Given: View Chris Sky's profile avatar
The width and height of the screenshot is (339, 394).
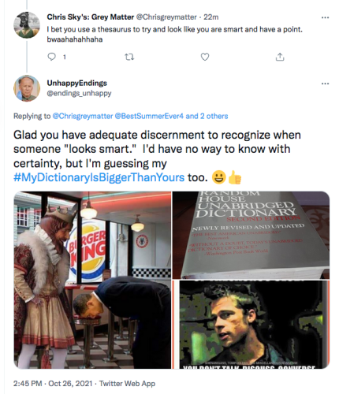Looking at the screenshot, I should pos(27,25).
